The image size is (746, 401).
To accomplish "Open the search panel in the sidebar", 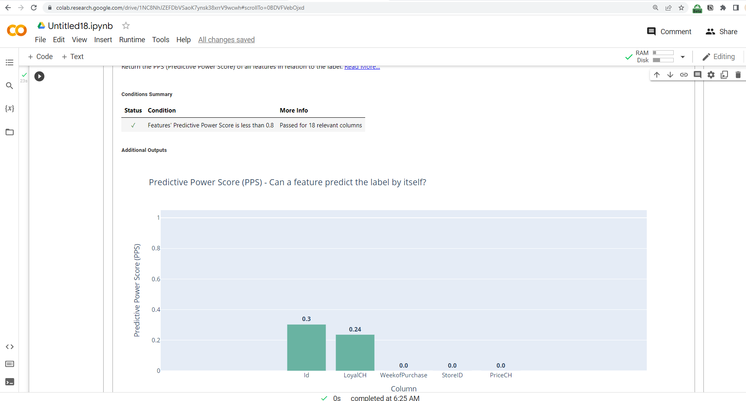I will (9, 86).
